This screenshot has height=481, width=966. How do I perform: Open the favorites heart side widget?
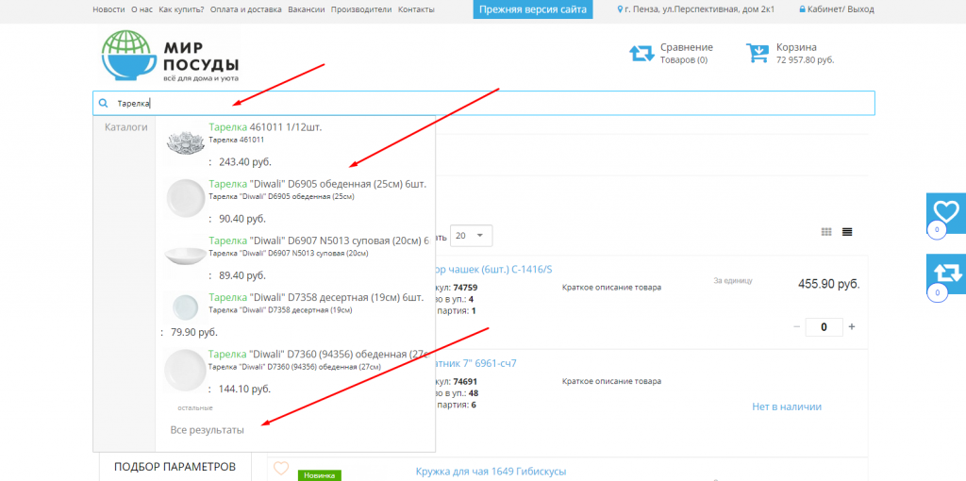[x=945, y=213]
